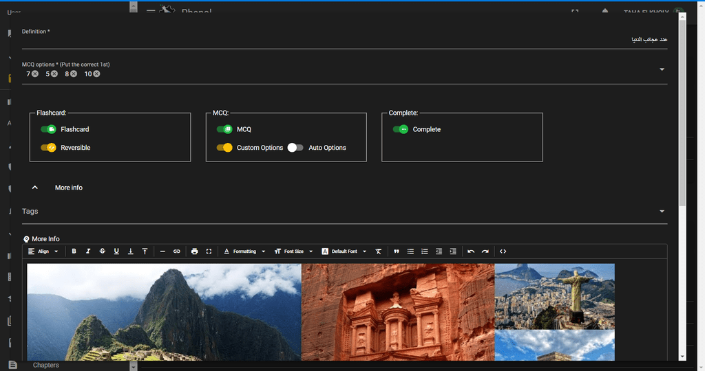Turn off the Reversible switch
Screen dimensions: 705x371
(x=48, y=148)
